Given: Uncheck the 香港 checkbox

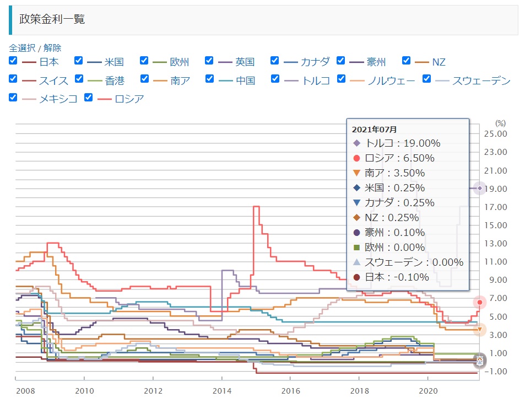Looking at the screenshot, I should tap(79, 79).
